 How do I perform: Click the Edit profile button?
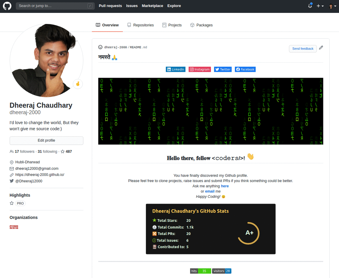46,140
